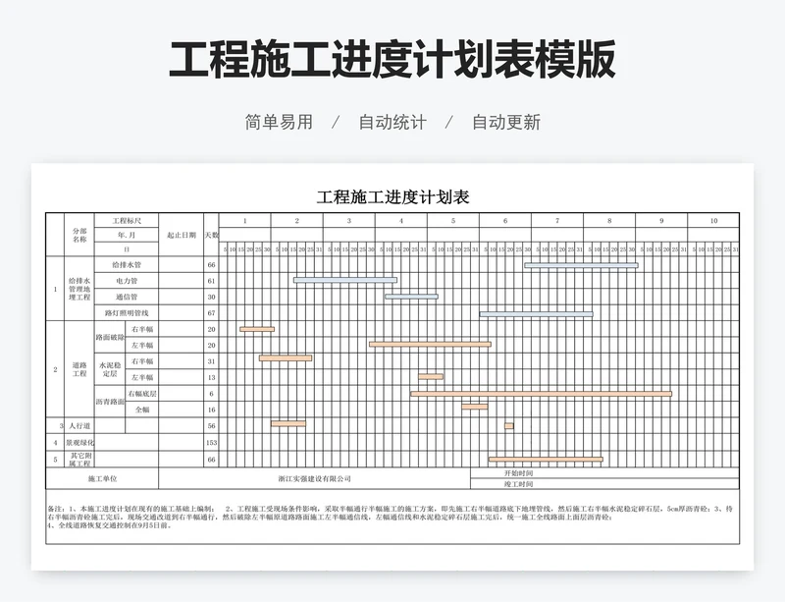Click the sheet title 工程施工进度计划表
Image resolution: width=785 pixels, height=602 pixels.
tap(392, 197)
